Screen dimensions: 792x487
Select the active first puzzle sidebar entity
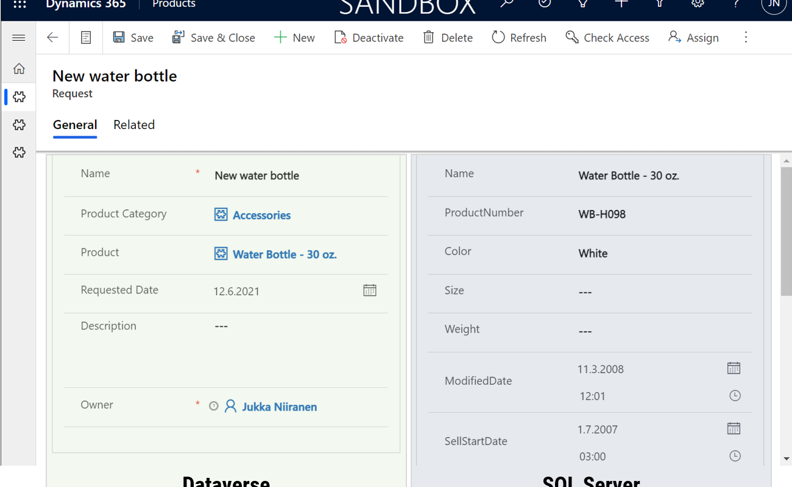point(19,97)
